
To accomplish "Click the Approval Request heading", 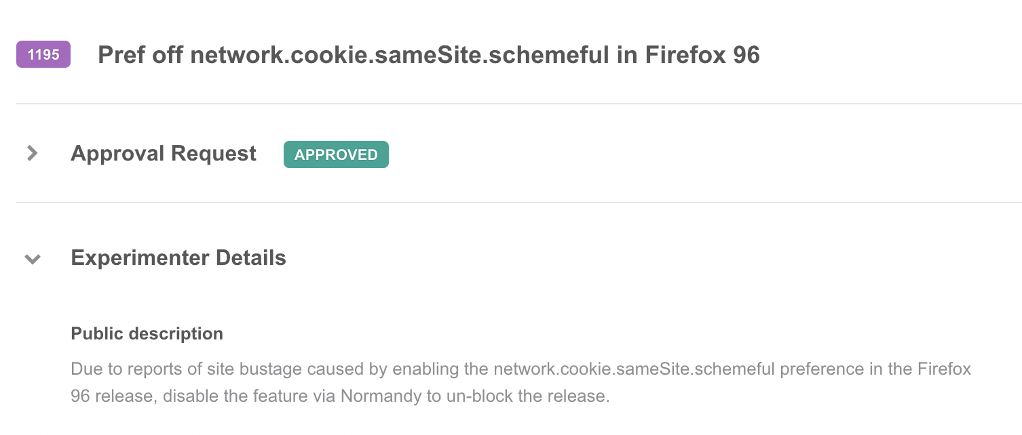I will (164, 154).
